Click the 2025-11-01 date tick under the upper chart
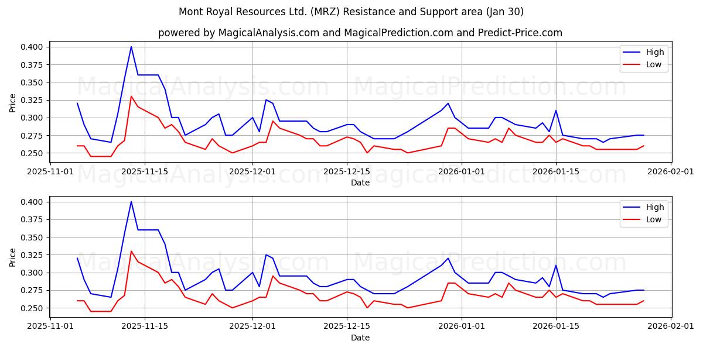 [x=50, y=171]
